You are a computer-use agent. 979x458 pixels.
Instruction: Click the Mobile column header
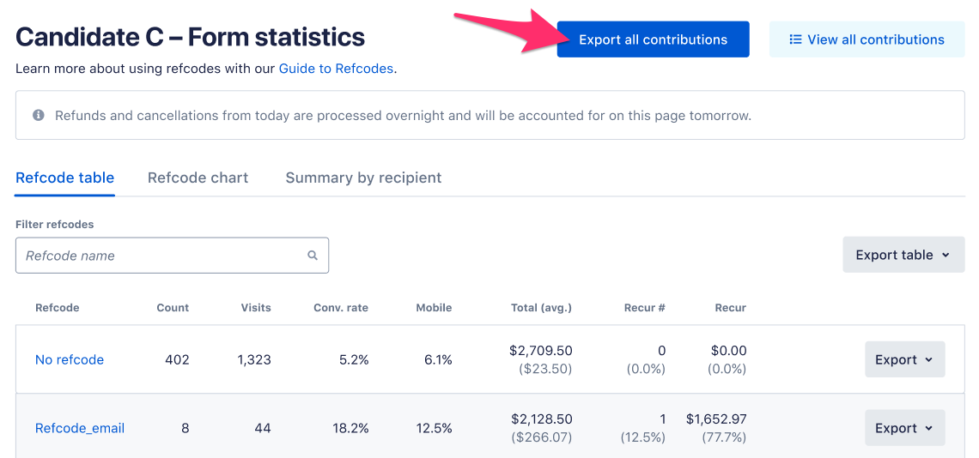pos(434,308)
